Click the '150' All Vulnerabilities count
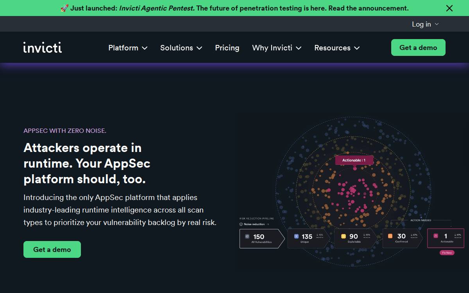Viewport: 469px width, 293px height. [259, 236]
